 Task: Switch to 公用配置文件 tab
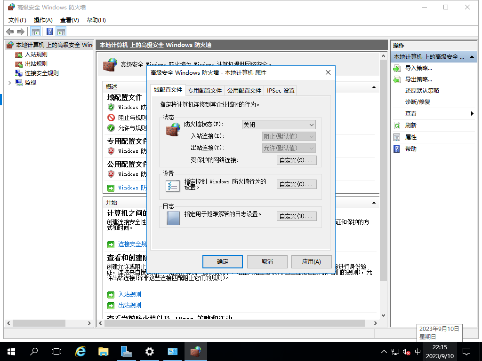click(244, 91)
